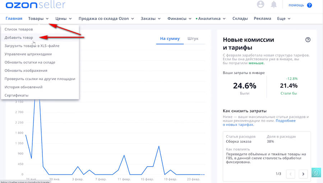
Task: Click the user profile avatar icon
Action: tap(261, 5)
